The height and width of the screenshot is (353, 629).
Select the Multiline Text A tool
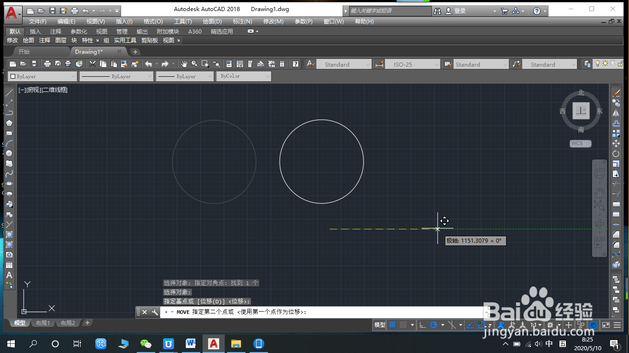pos(9,275)
